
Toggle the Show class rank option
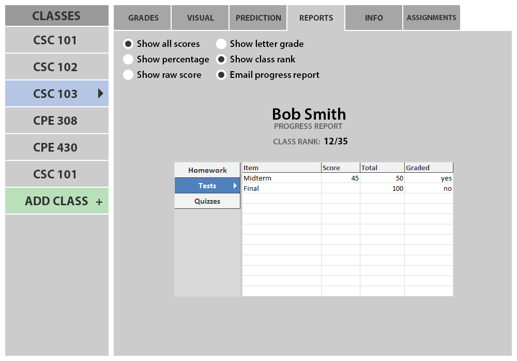click(221, 59)
